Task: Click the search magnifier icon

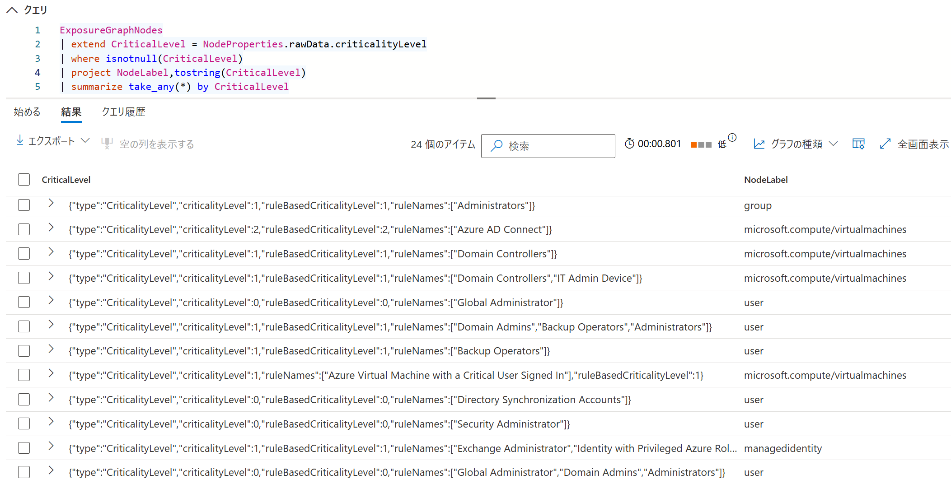Action: tap(497, 145)
